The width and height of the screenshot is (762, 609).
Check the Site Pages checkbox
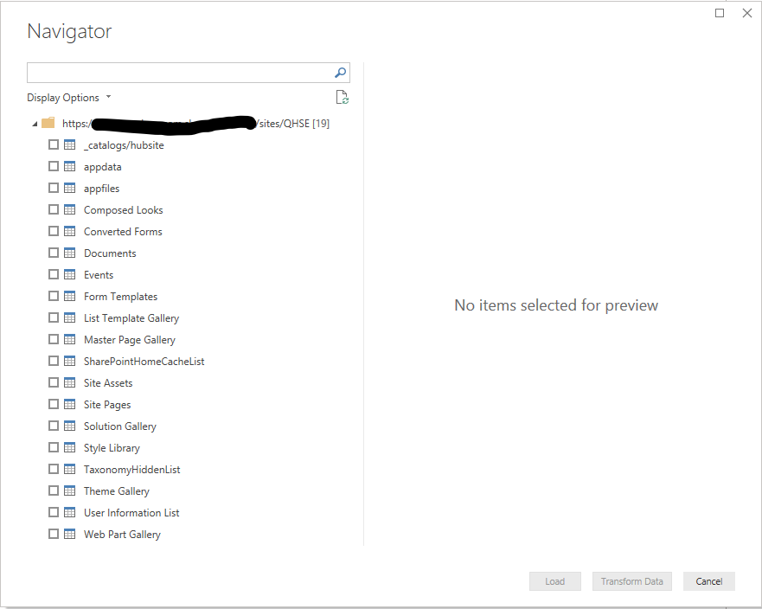point(54,404)
